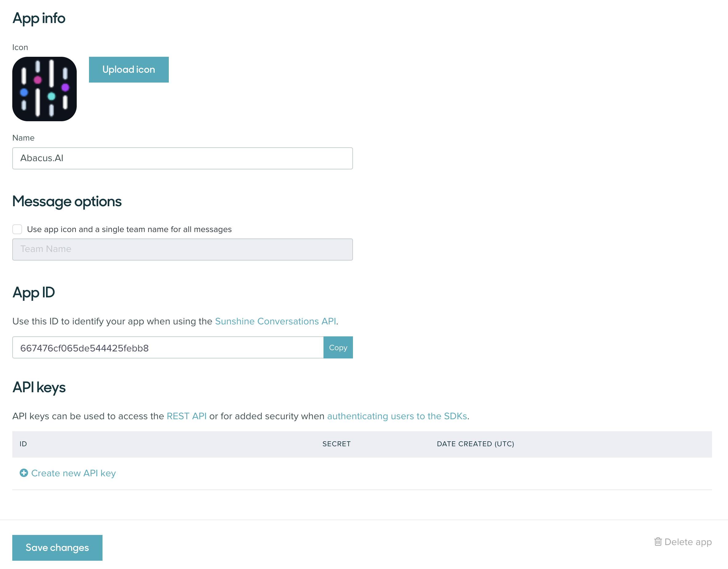Save changes to the app settings
The height and width of the screenshot is (569, 728).
click(57, 547)
